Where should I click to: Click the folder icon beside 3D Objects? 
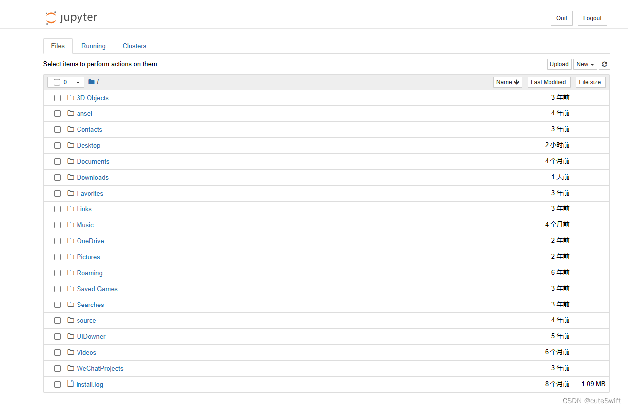(x=71, y=98)
